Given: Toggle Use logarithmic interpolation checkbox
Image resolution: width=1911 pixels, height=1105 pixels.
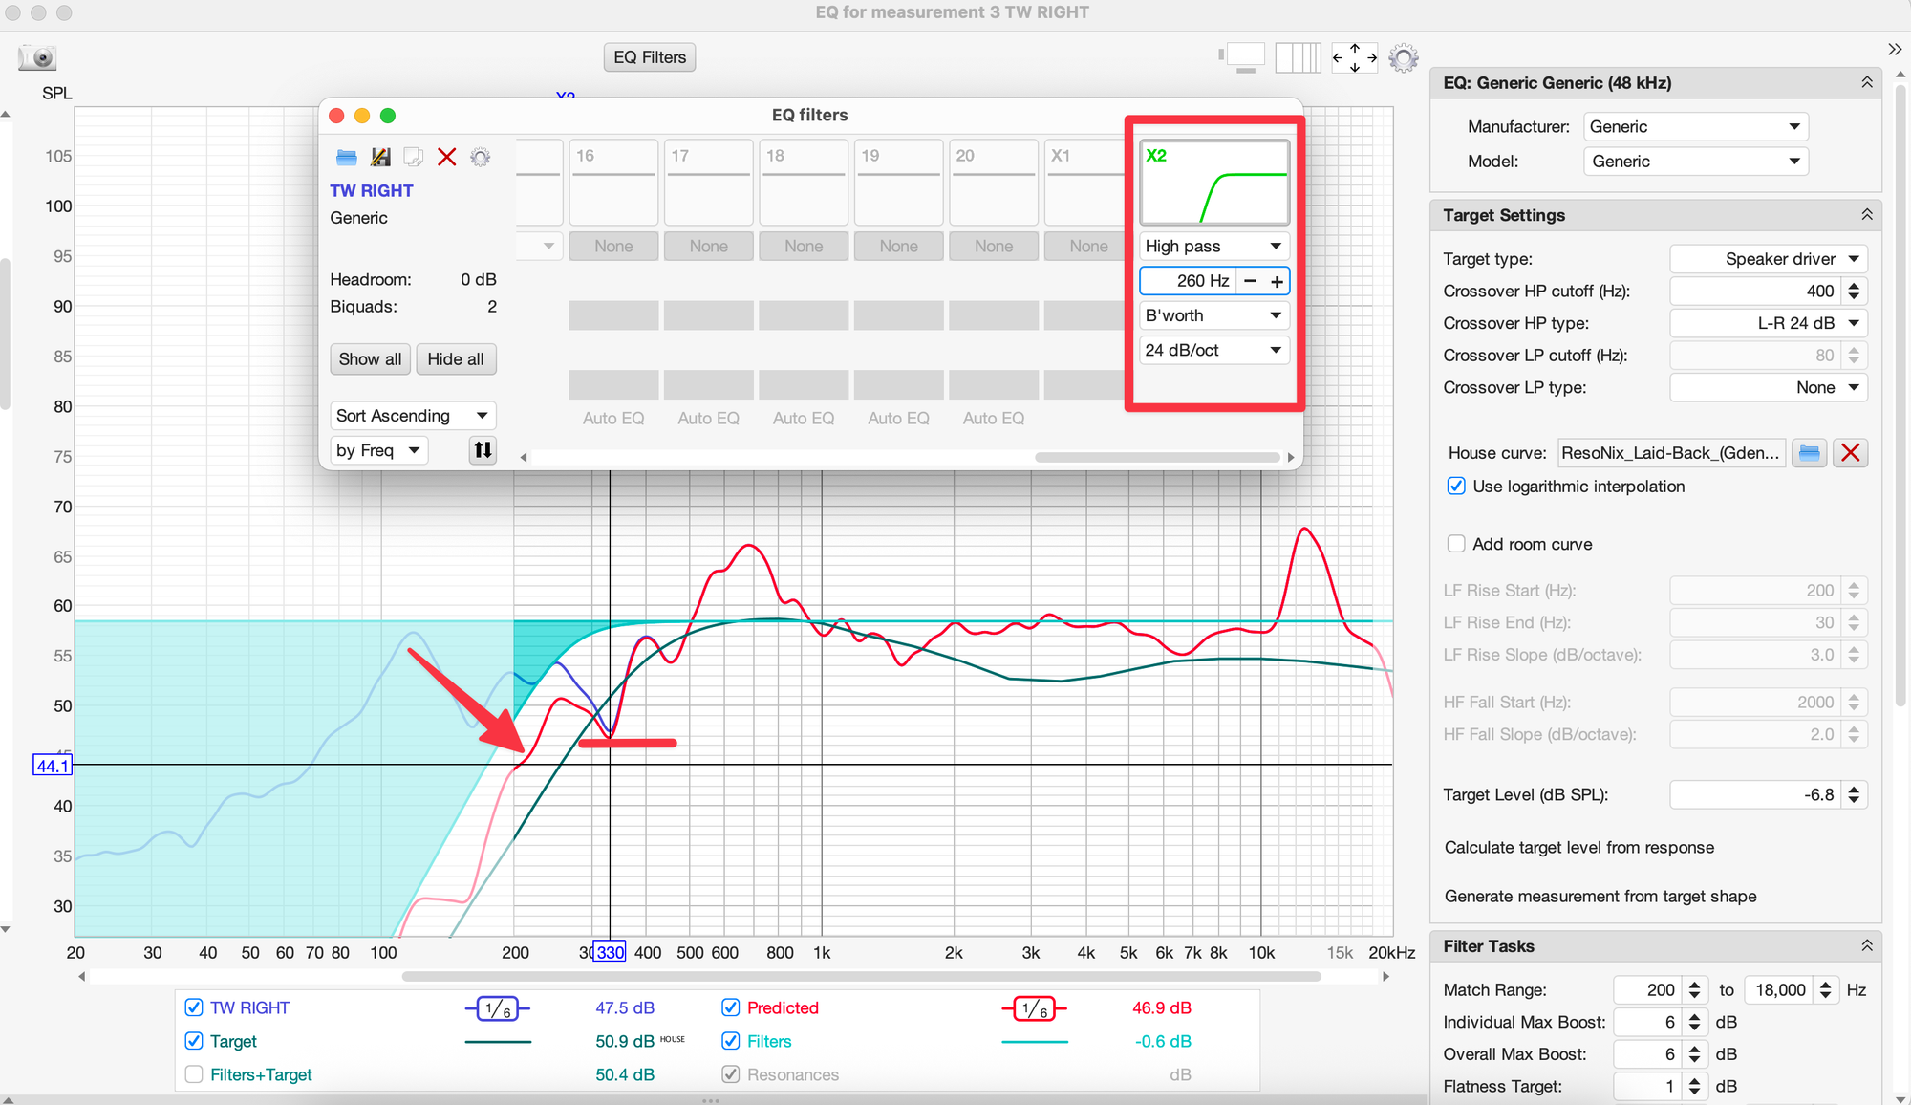Looking at the screenshot, I should (1456, 487).
